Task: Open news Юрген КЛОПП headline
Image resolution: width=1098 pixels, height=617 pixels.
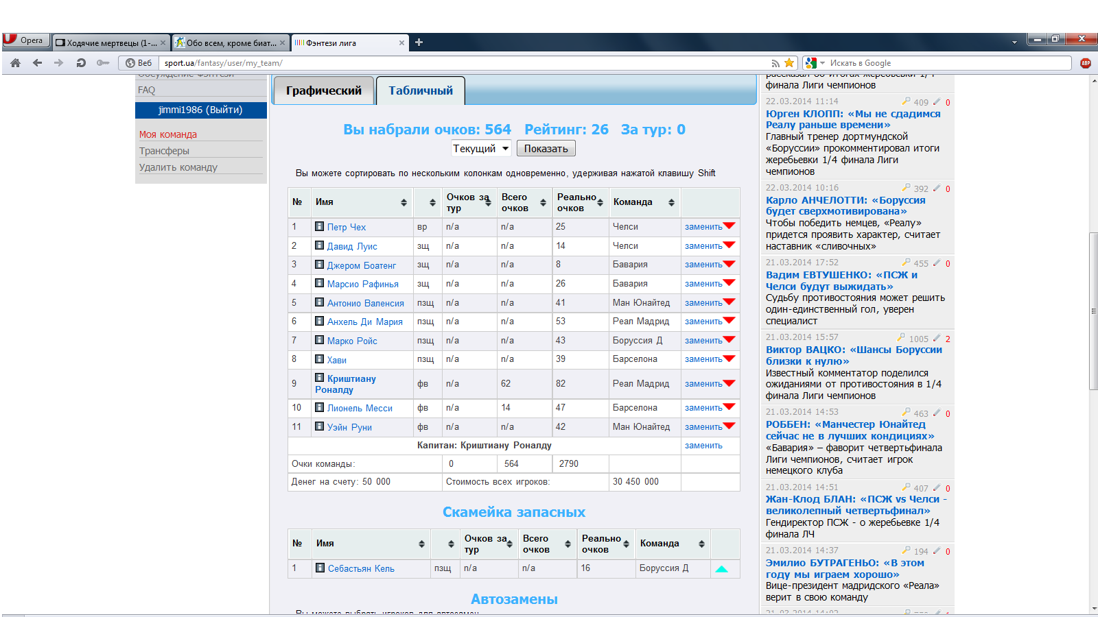Action: 853,119
